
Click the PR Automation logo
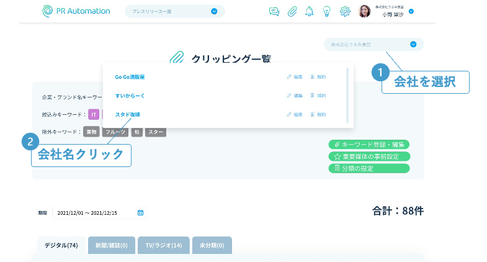tap(76, 11)
